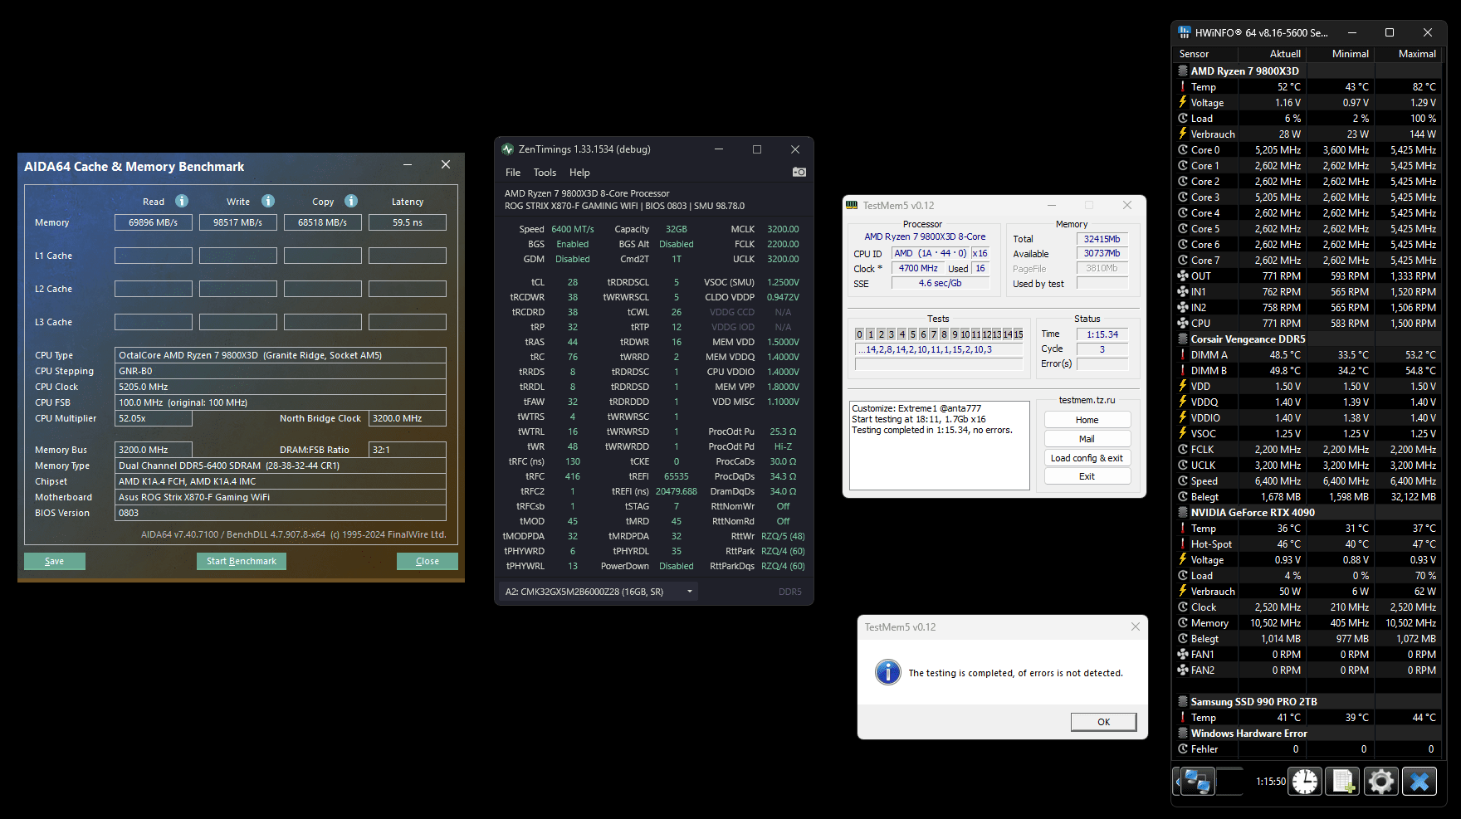Click chip icon beside NVIDIA GeForce RTX 4090
1461x819 pixels.
1183,512
